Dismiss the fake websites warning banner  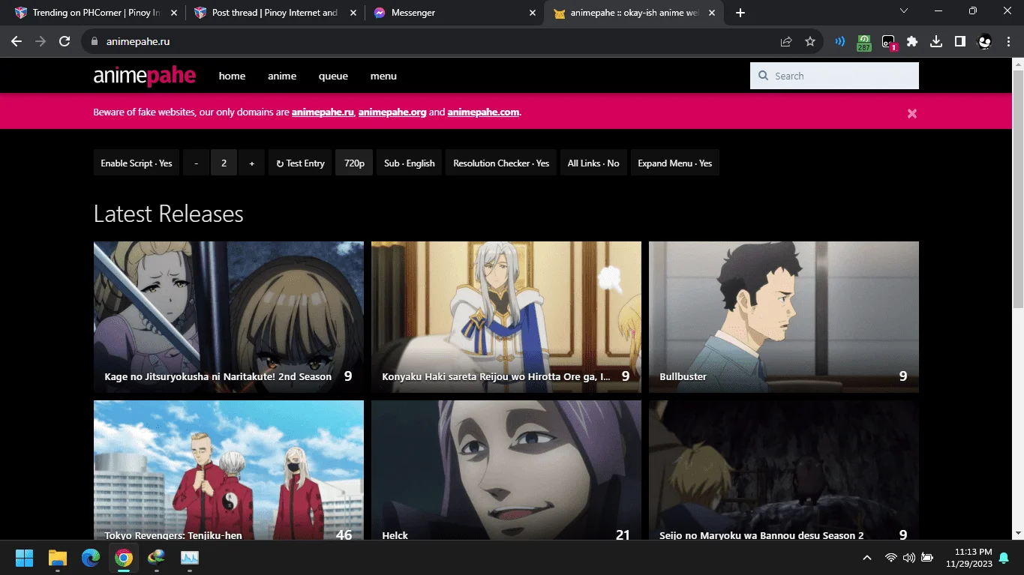click(912, 113)
